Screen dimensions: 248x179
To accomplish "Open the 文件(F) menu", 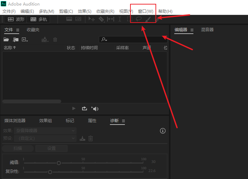I will click(x=9, y=11).
